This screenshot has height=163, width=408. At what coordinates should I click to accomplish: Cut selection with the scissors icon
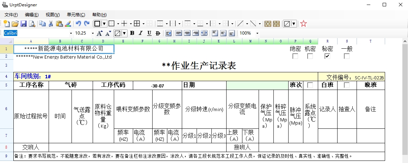coord(51,24)
